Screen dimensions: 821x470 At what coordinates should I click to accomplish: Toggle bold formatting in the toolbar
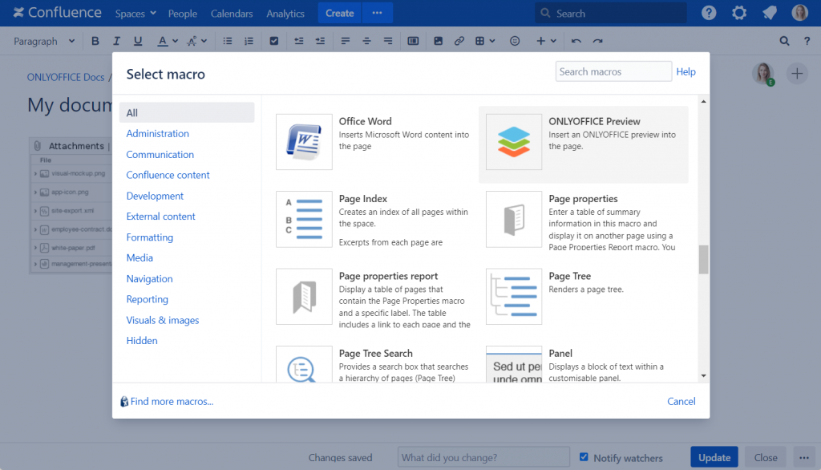point(95,40)
